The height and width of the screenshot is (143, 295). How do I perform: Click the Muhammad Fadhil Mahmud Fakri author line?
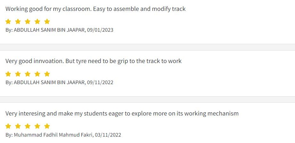pyautogui.click(x=63, y=135)
